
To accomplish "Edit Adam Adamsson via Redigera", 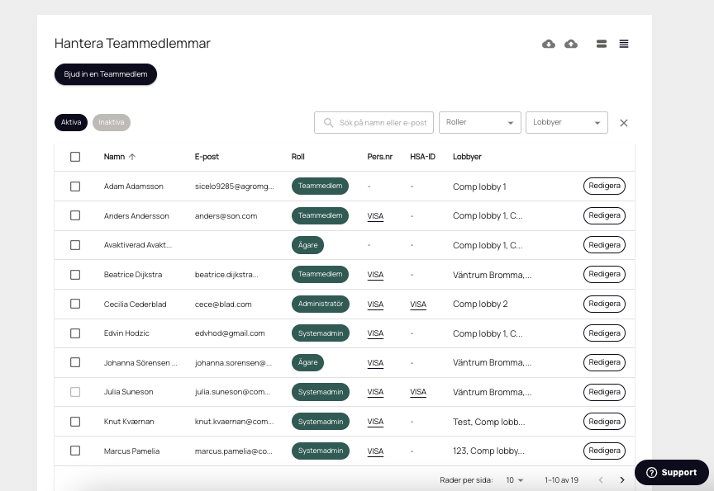I will 604,186.
